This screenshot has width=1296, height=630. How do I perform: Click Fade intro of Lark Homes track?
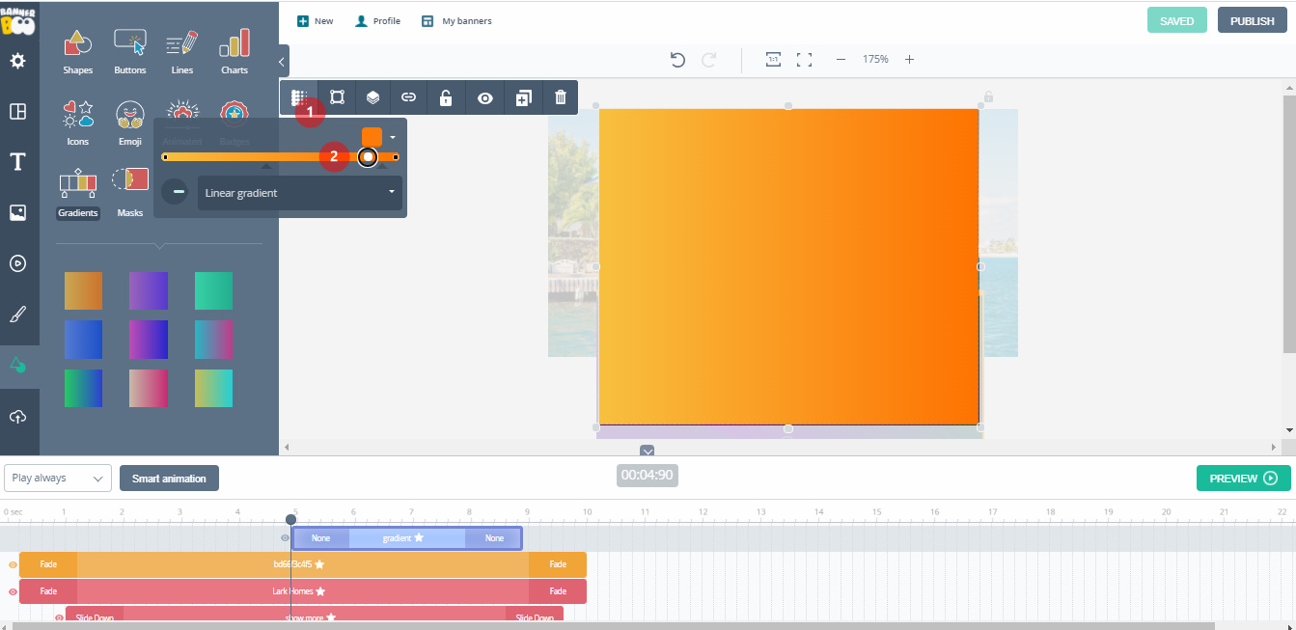click(x=48, y=591)
